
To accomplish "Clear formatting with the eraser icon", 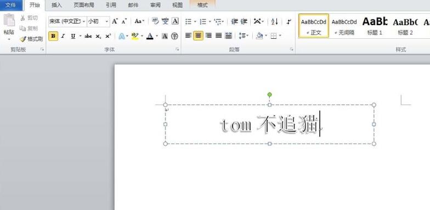I will pyautogui.click(x=155, y=21).
